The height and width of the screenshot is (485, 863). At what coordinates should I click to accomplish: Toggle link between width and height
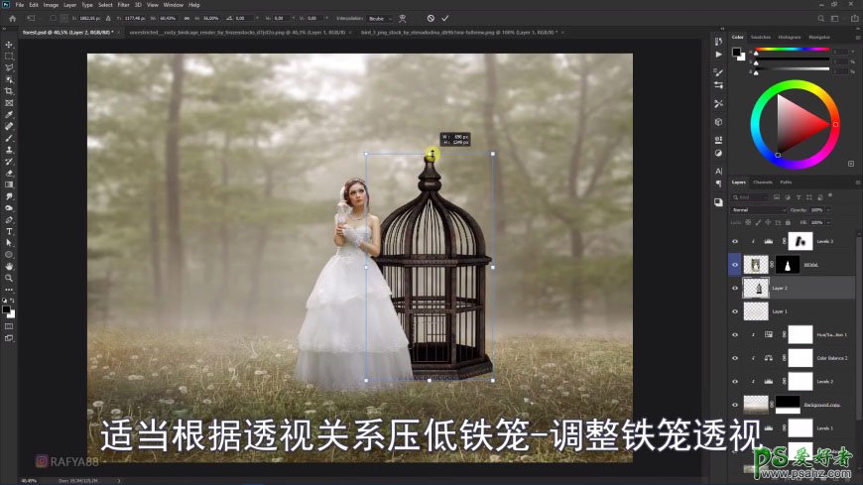coord(186,18)
